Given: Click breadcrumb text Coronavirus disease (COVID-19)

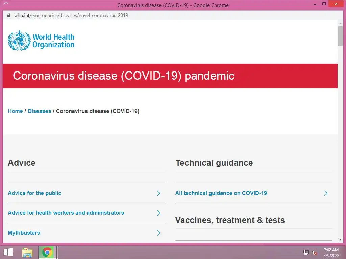Looking at the screenshot, I should 98,111.
